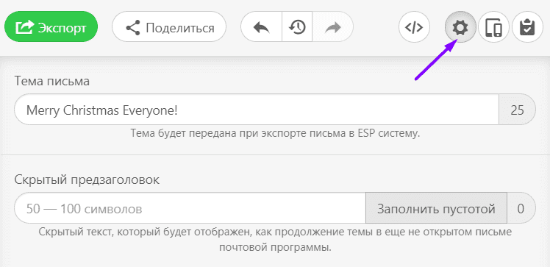This screenshot has width=550, height=267.
Task: Click the export arrow icon inside Экспорт
Action: point(24,27)
